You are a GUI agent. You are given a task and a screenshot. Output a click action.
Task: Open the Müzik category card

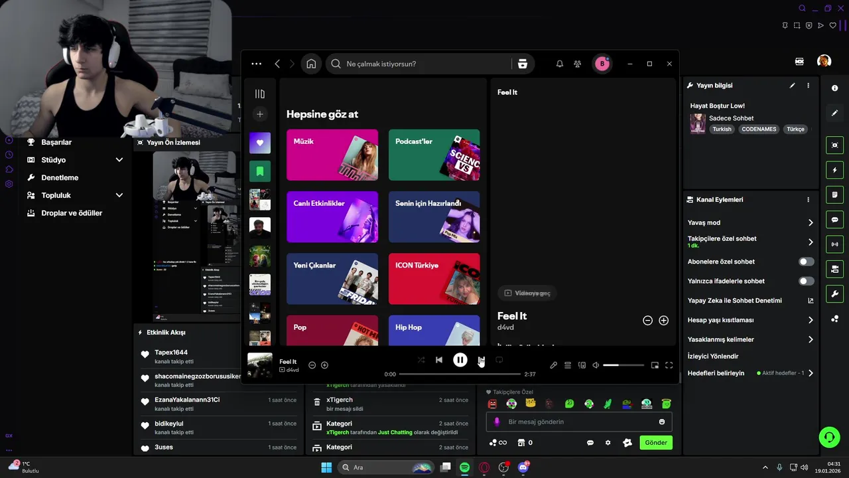(332, 155)
